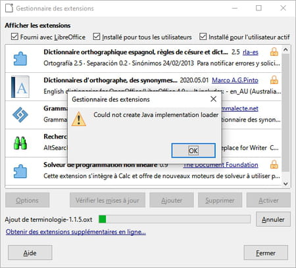Click the lock icon beside rla-es
Image resolution: width=296 pixels, height=268 pixels.
tap(274, 52)
